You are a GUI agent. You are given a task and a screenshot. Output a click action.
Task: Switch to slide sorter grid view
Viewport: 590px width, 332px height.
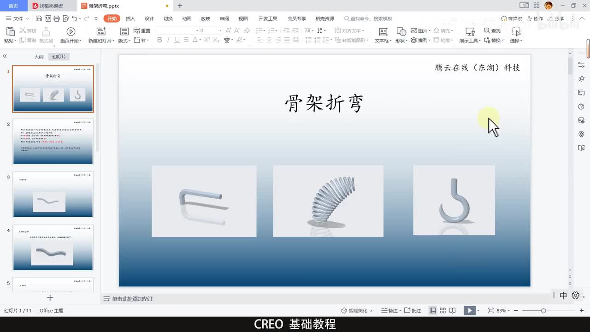tap(443, 311)
